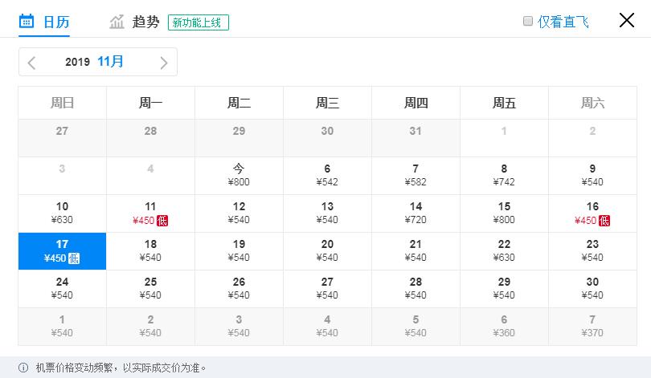Viewport: 651px width, 378px height.
Task: Select November 23 date cell
Action: coord(592,251)
